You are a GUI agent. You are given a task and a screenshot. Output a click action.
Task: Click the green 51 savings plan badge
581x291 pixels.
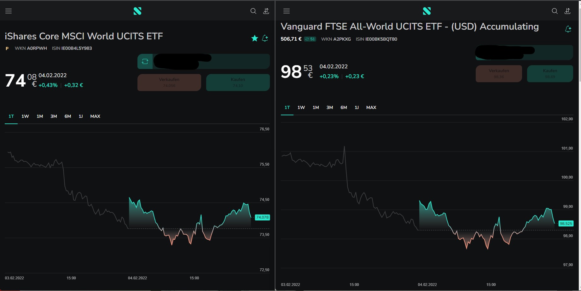click(x=310, y=39)
